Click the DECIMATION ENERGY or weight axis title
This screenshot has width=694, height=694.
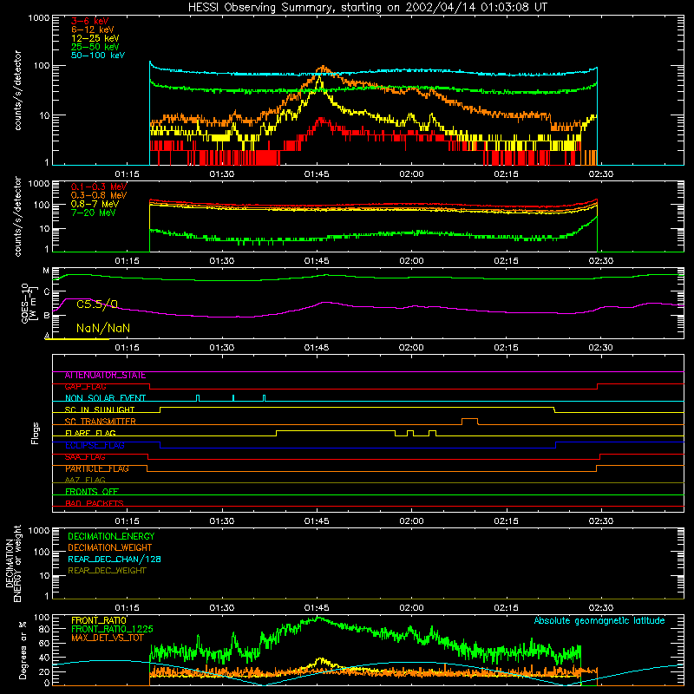pyautogui.click(x=13, y=563)
